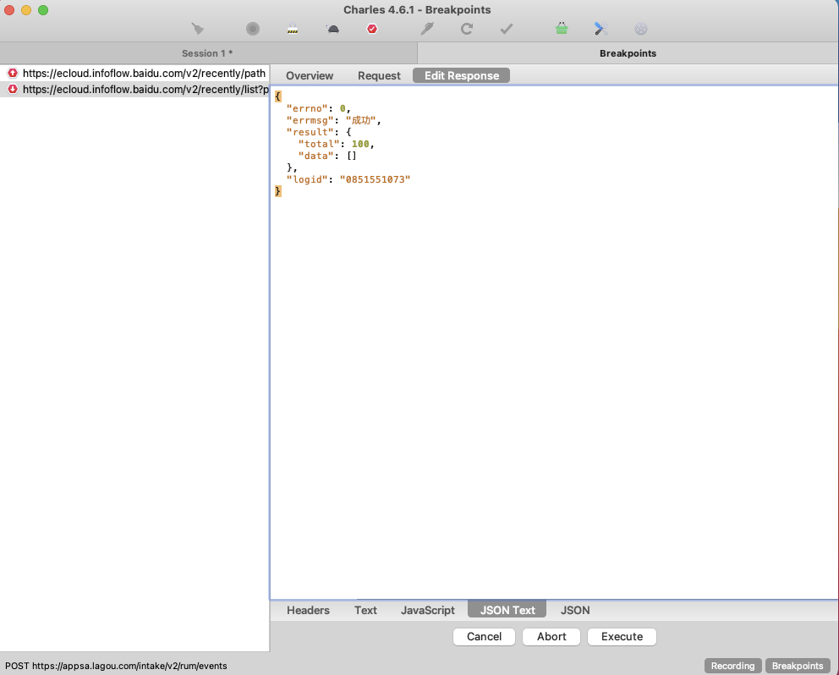Click the red down-arrow icon beside recently/list
The image size is (839, 675).
(12, 89)
